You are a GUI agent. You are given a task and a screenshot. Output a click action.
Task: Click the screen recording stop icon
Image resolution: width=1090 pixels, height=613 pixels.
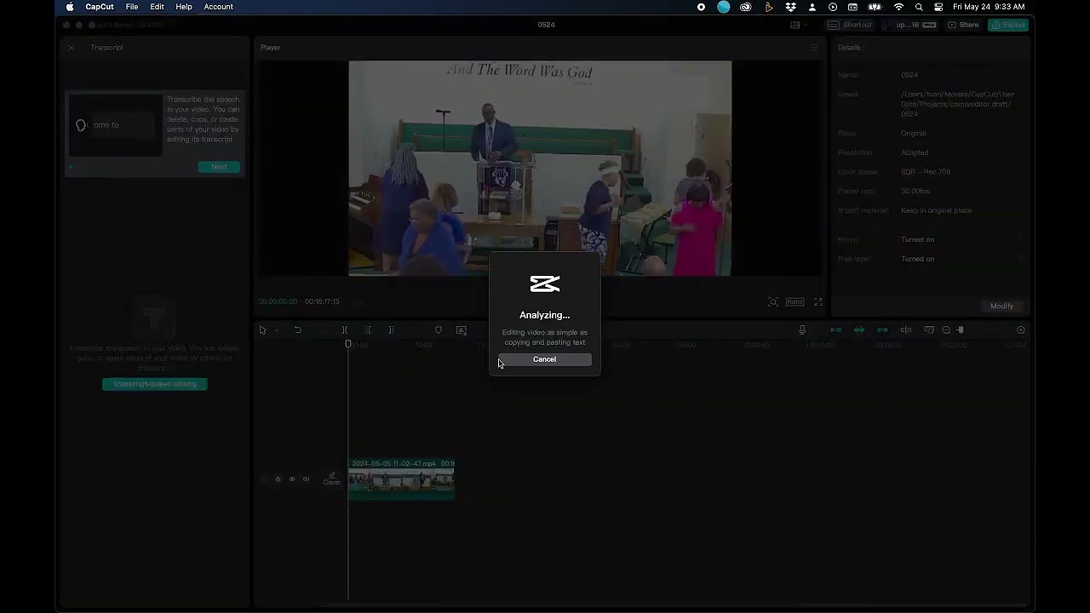(x=701, y=7)
